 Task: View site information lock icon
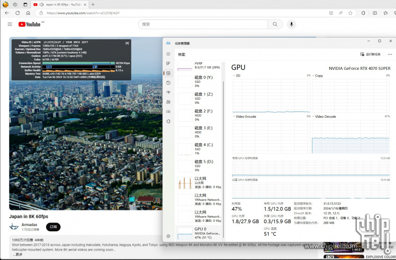pos(41,13)
